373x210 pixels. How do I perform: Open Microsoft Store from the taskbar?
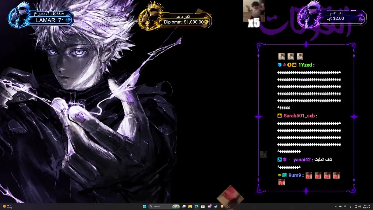point(203,206)
